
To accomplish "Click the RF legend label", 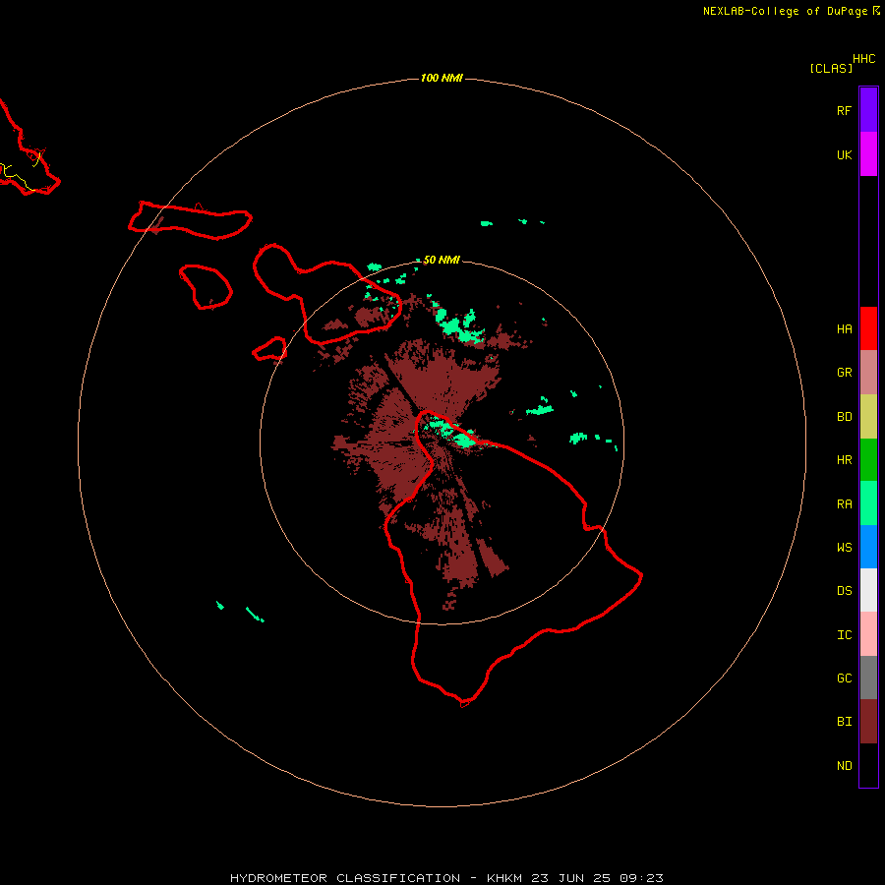I will [844, 110].
